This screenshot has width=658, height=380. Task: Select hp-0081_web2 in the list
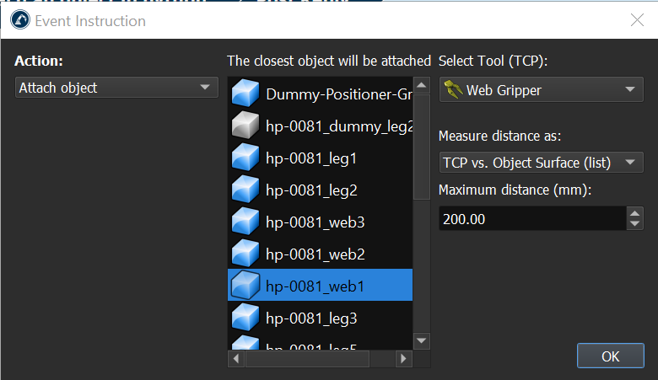[321, 254]
